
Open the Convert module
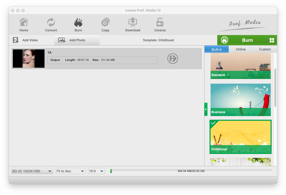[51, 25]
